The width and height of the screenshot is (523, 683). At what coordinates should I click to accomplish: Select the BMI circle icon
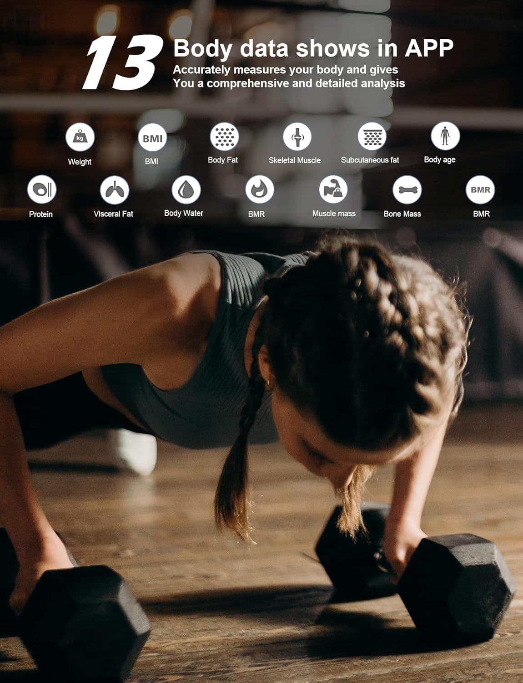152,138
